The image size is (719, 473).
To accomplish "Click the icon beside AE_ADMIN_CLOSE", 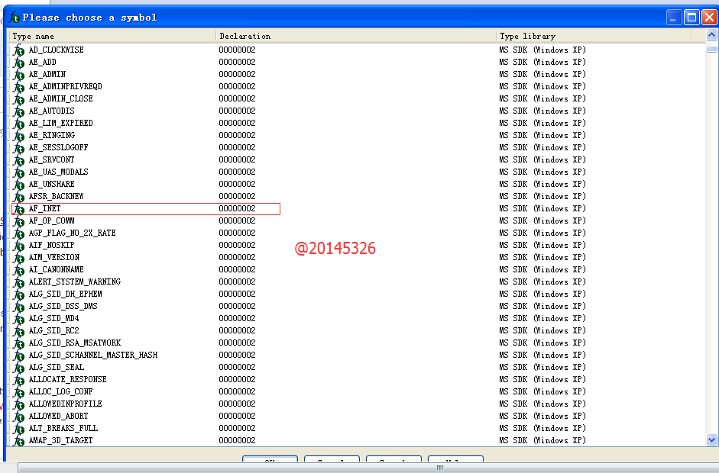I will click(x=18, y=99).
